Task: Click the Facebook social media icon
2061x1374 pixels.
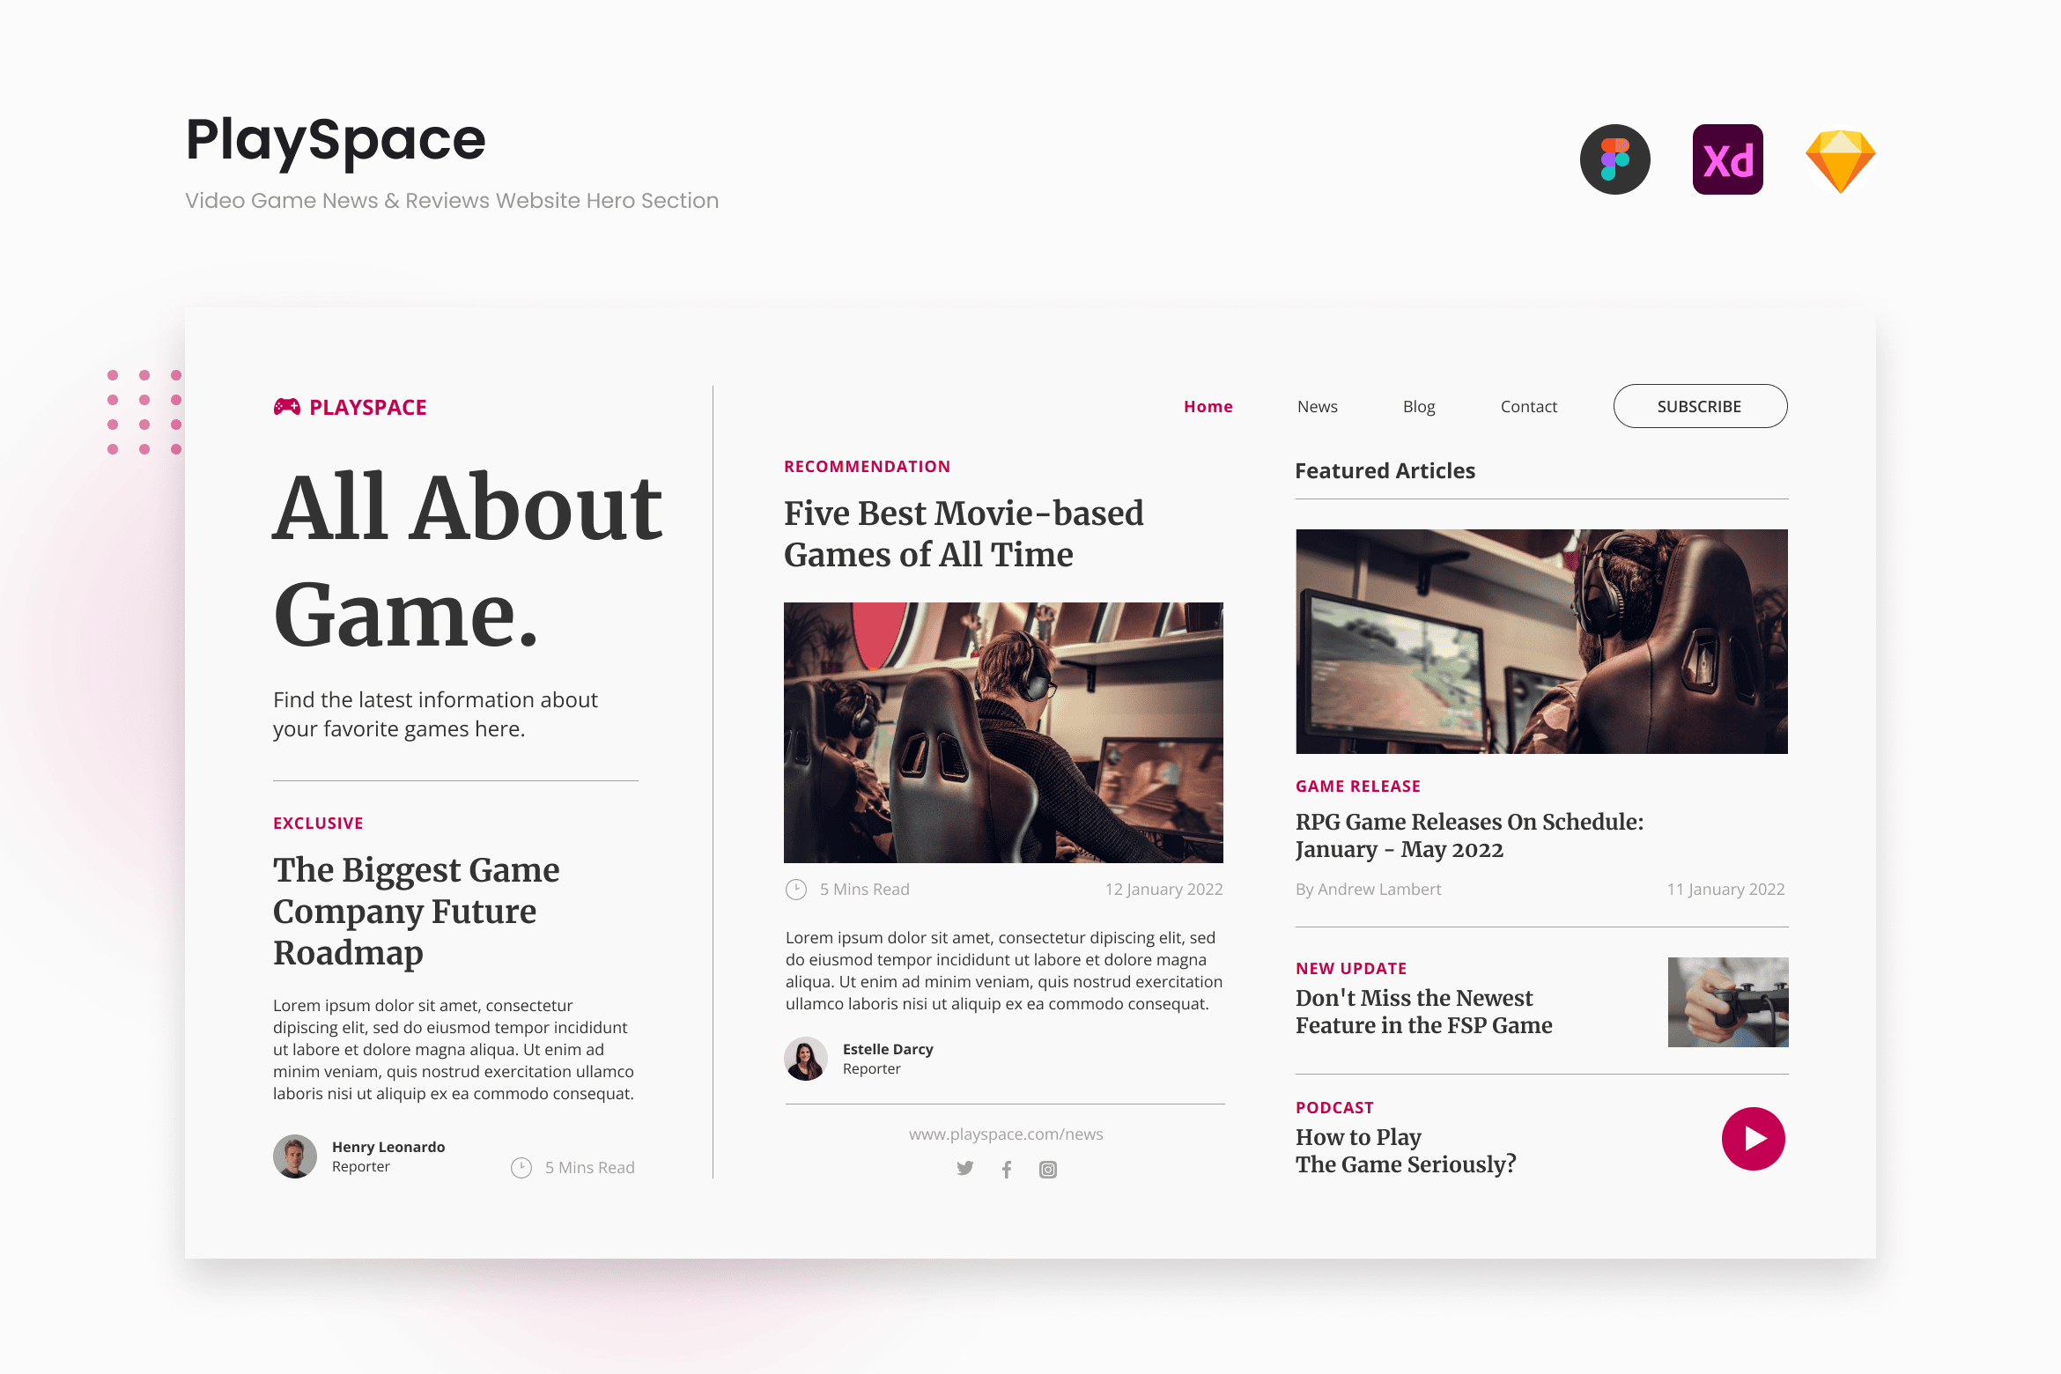Action: click(1006, 1169)
